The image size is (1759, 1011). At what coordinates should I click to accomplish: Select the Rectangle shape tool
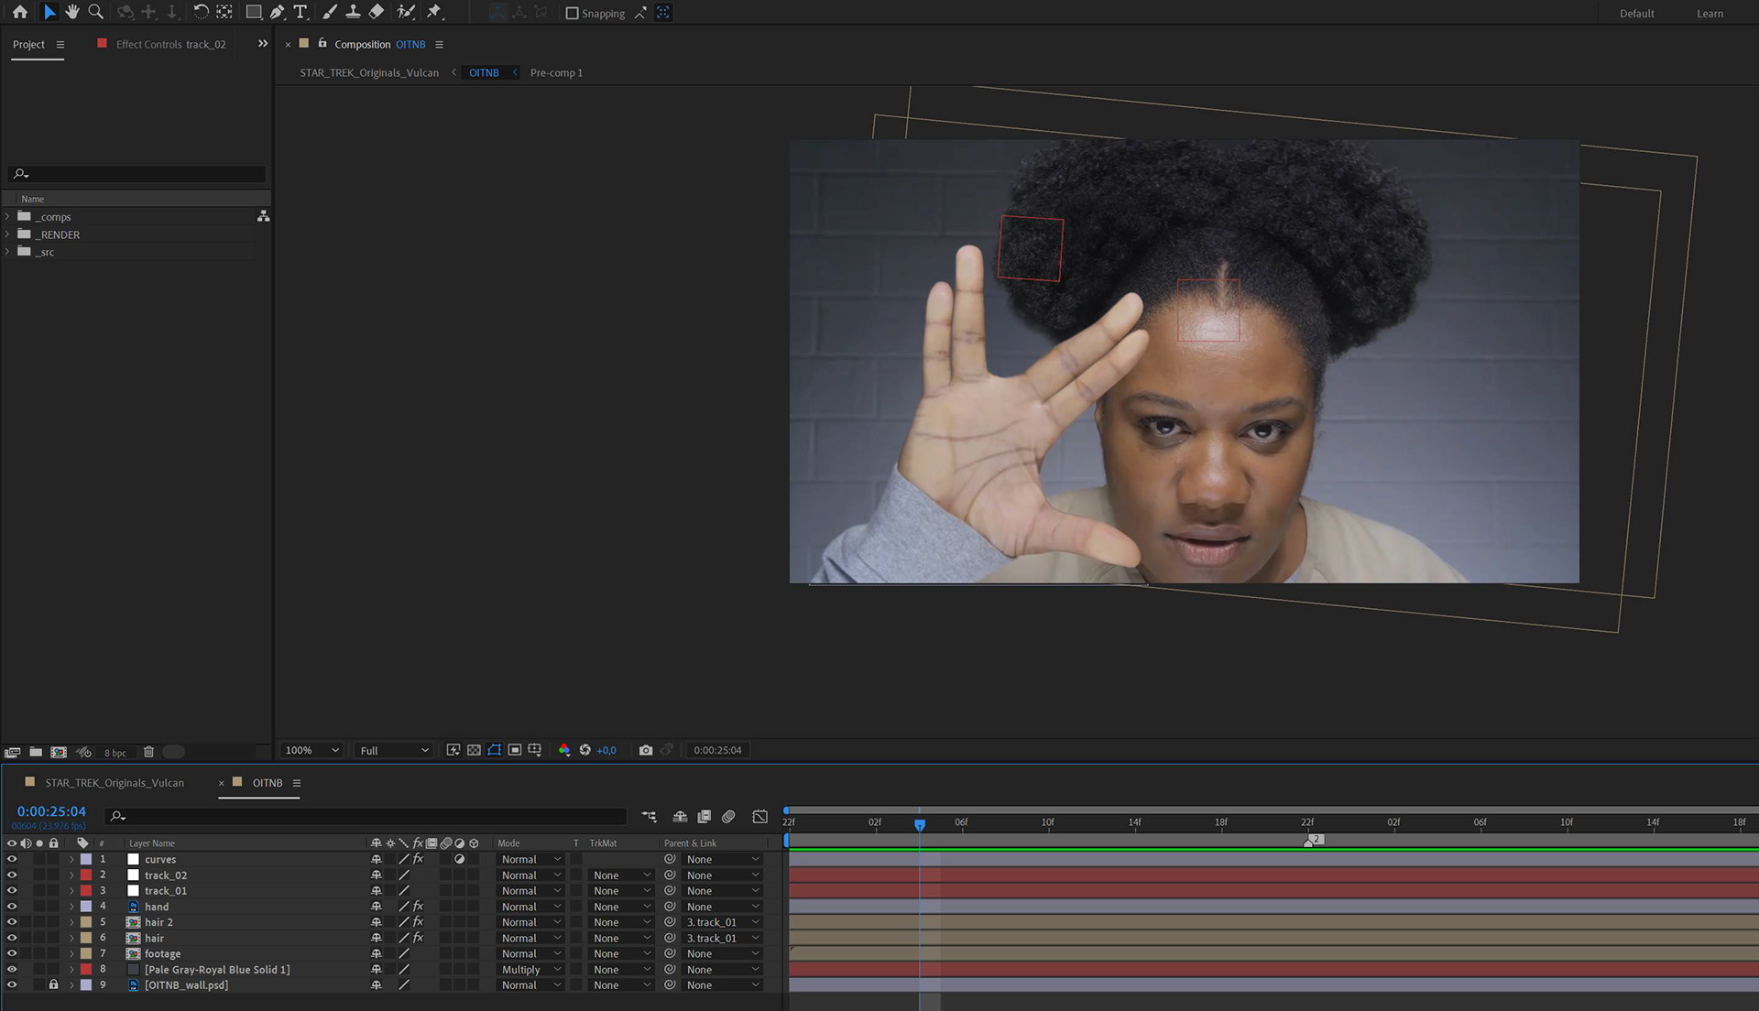(254, 12)
